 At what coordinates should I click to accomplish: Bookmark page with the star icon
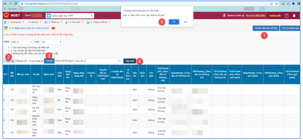[x=277, y=4]
